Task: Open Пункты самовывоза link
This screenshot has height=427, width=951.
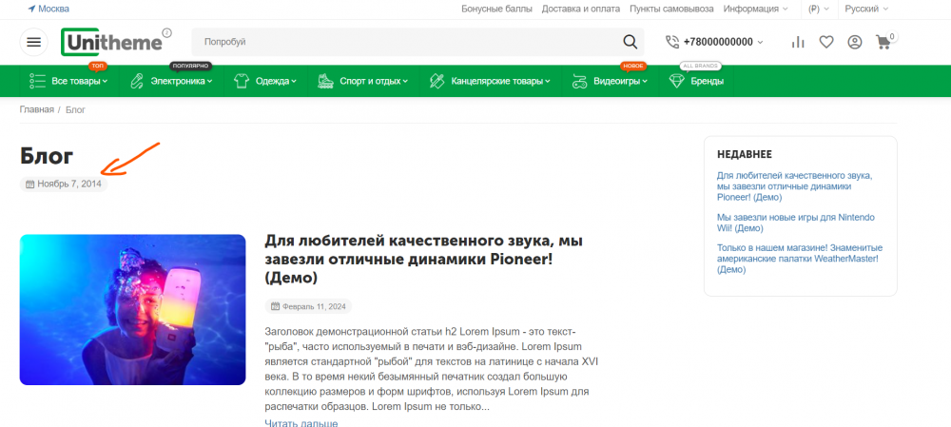Action: [x=671, y=10]
